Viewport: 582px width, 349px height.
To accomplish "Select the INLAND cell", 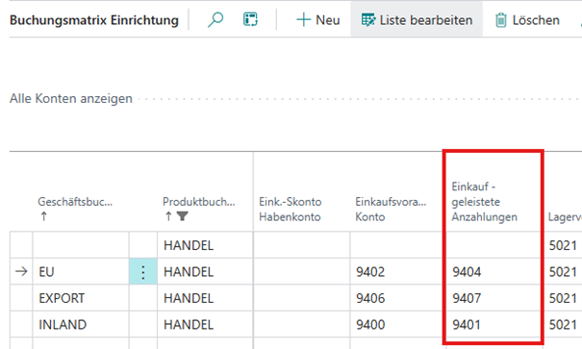I will 81,325.
